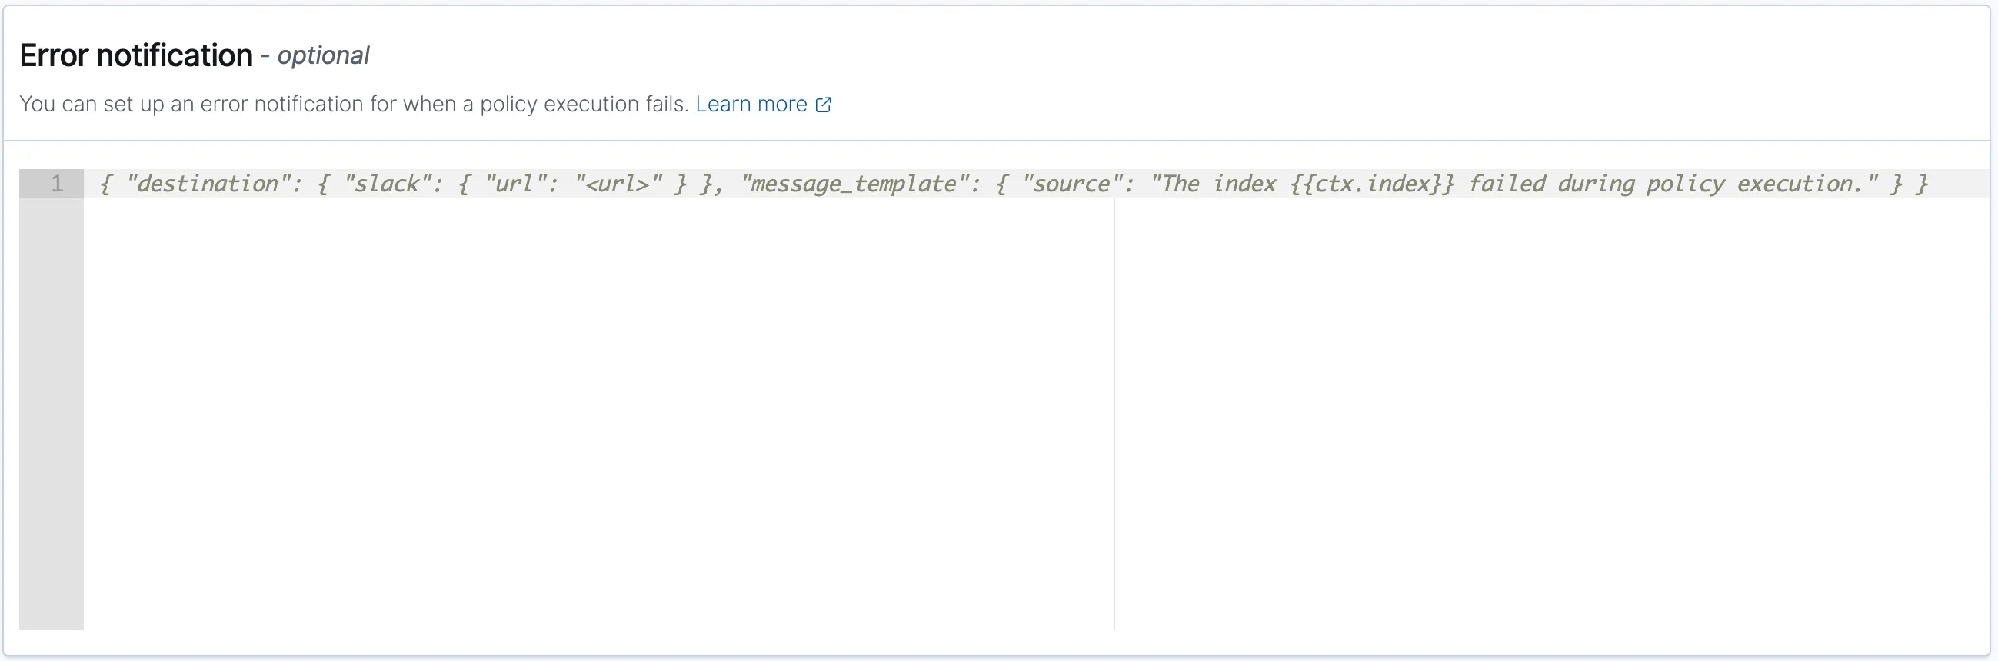Click the external link icon beside Learn more
This screenshot has width=1998, height=661.
[823, 105]
